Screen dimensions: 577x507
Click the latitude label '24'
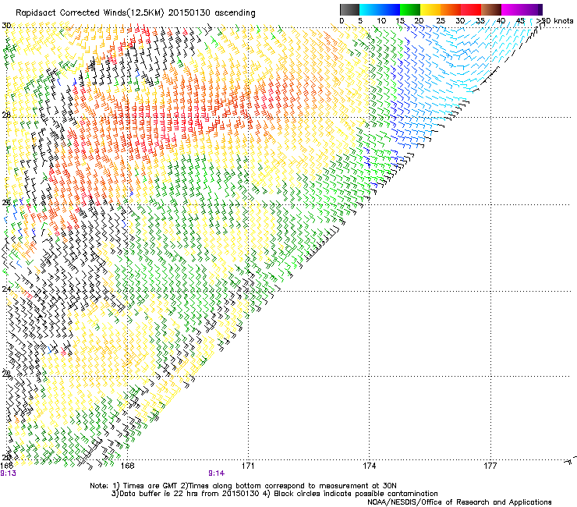tap(6, 289)
